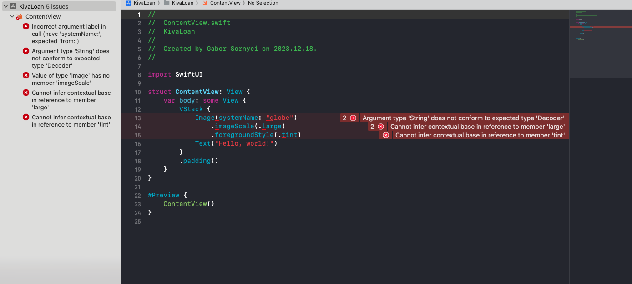
Task: Click the inline error icon on line 15
Action: point(386,135)
